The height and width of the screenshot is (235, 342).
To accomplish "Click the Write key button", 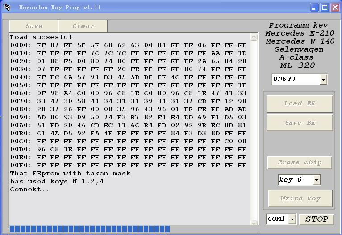I will [300, 198].
